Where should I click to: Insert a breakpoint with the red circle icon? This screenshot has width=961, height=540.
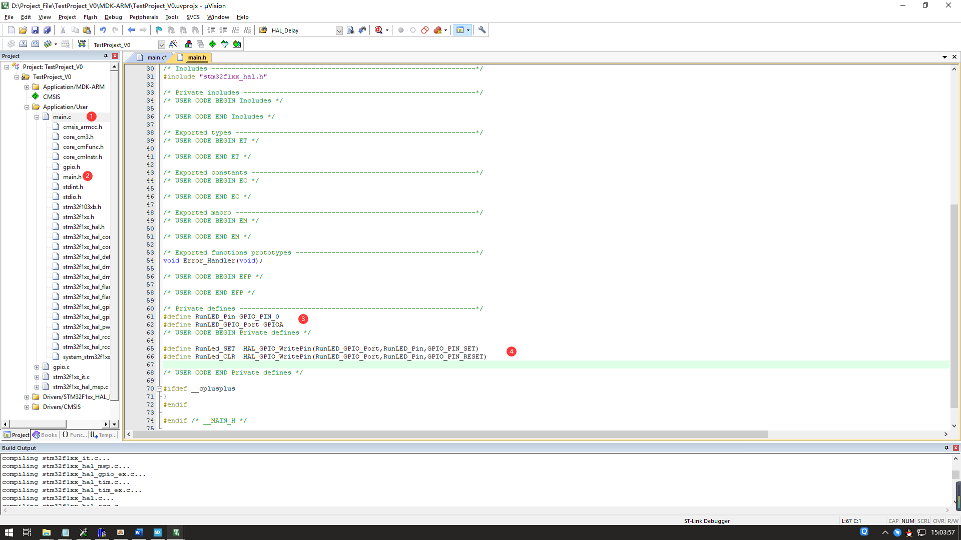click(x=400, y=30)
